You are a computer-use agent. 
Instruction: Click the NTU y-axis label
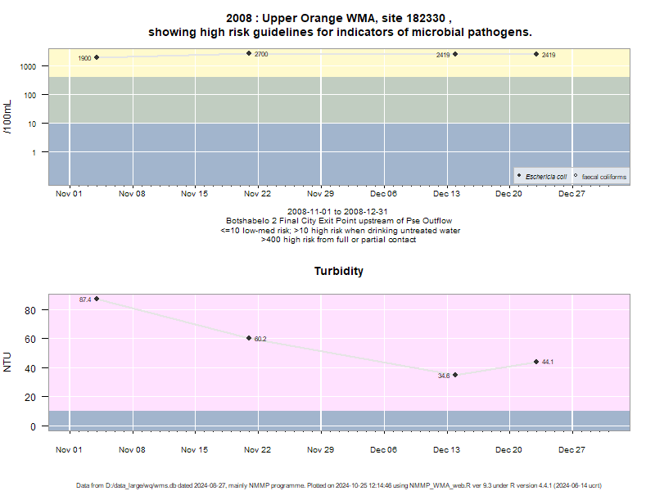click(7, 362)
